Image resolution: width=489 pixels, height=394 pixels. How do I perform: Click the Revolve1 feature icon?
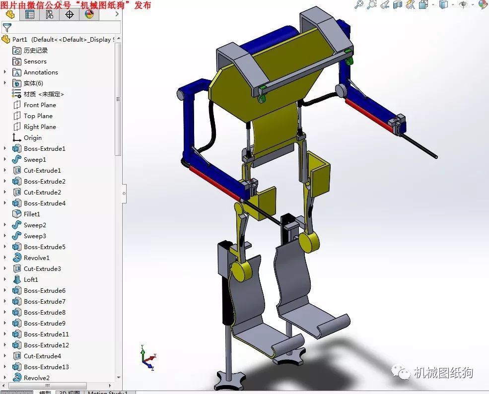(x=16, y=258)
